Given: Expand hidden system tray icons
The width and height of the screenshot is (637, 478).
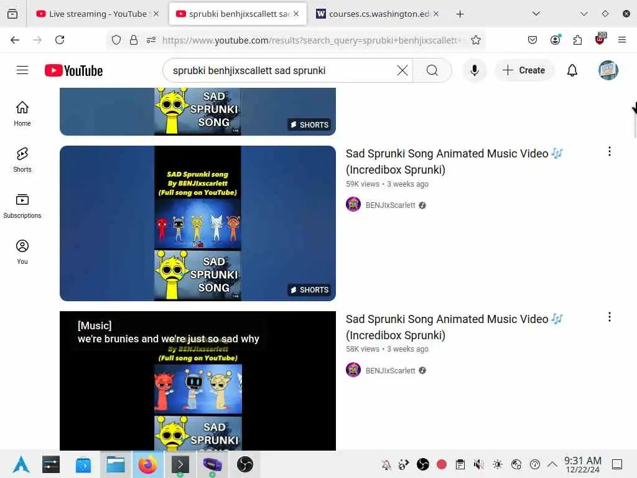Looking at the screenshot, I should click(x=552, y=464).
